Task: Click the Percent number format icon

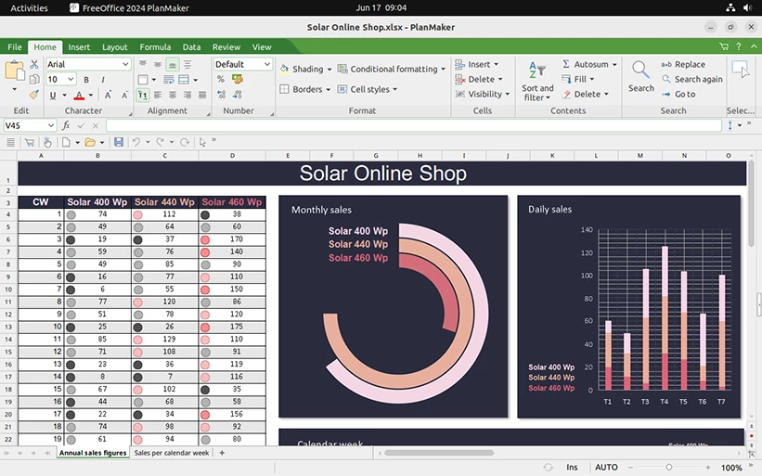Action: [x=221, y=80]
